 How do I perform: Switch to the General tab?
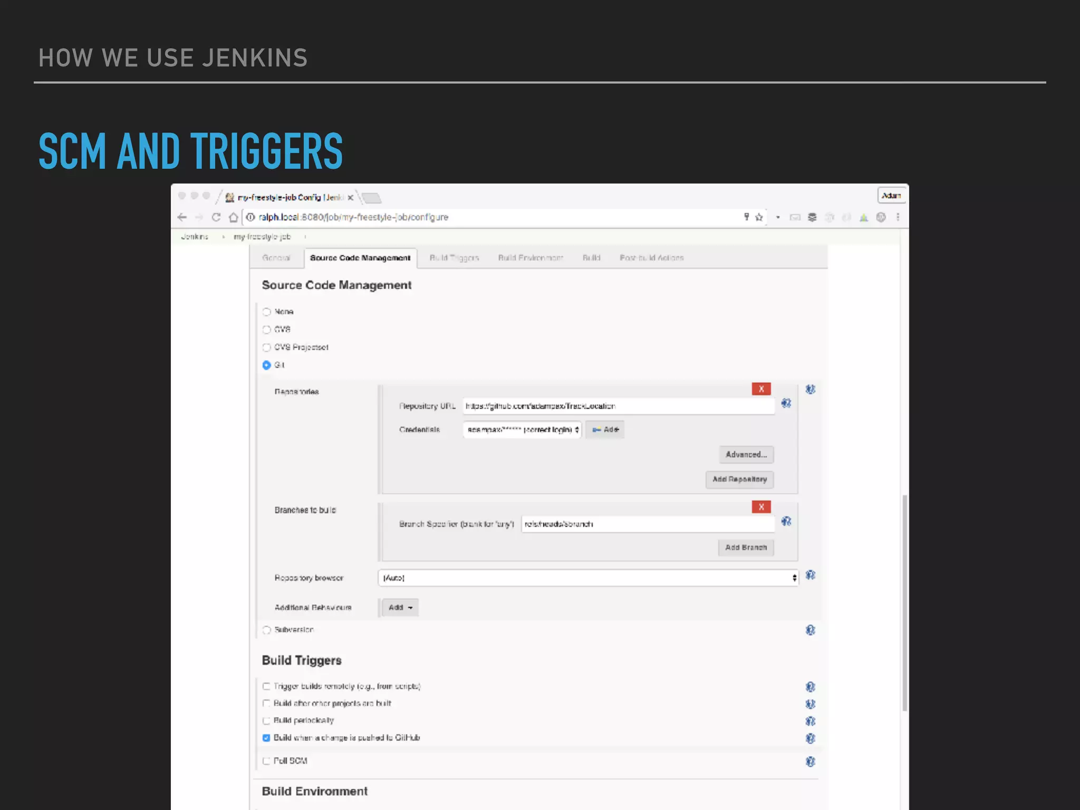coord(276,258)
